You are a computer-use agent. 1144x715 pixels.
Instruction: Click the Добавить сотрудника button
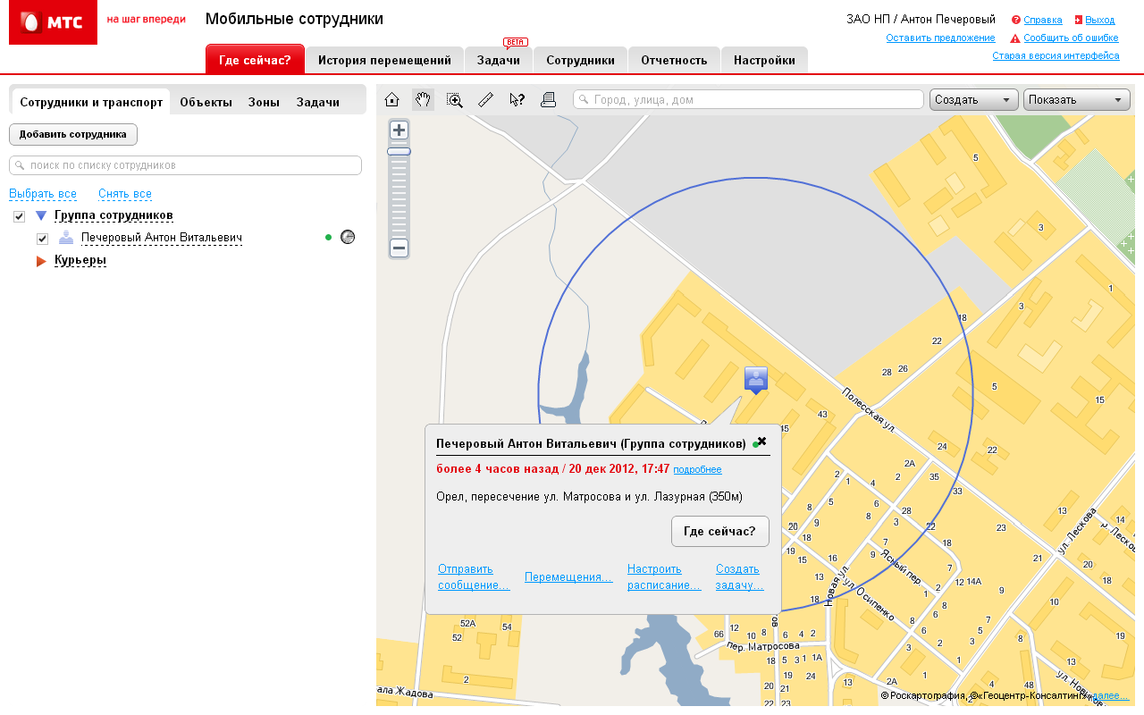[x=73, y=135]
